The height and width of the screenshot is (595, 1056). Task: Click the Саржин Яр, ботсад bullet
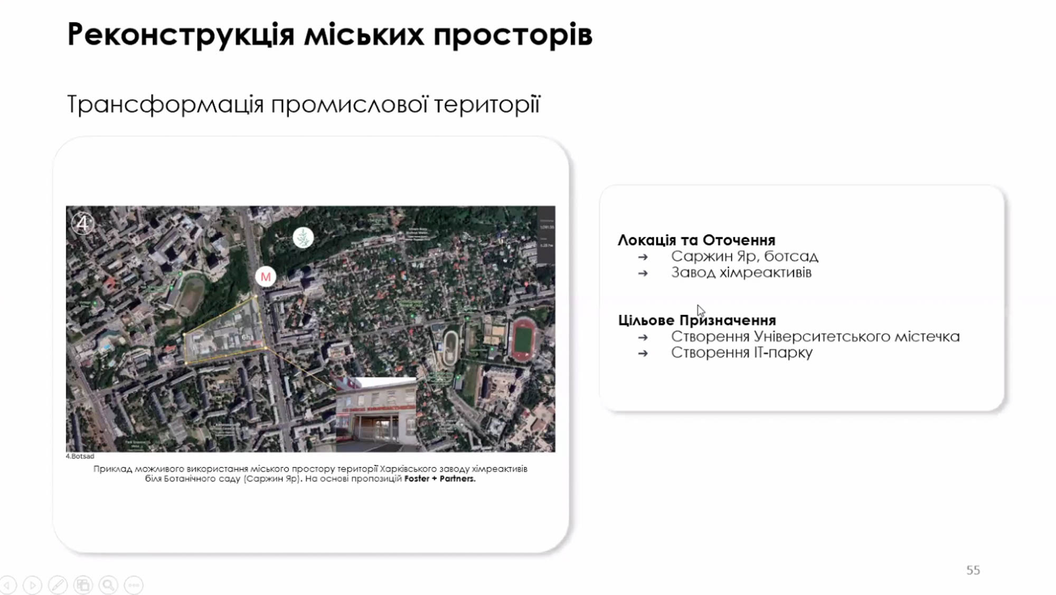coord(744,256)
